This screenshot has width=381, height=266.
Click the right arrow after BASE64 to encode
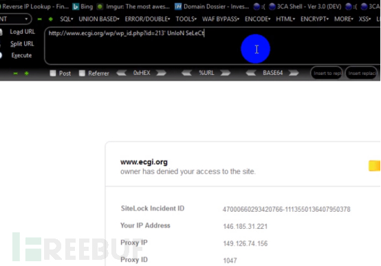tap(294, 73)
